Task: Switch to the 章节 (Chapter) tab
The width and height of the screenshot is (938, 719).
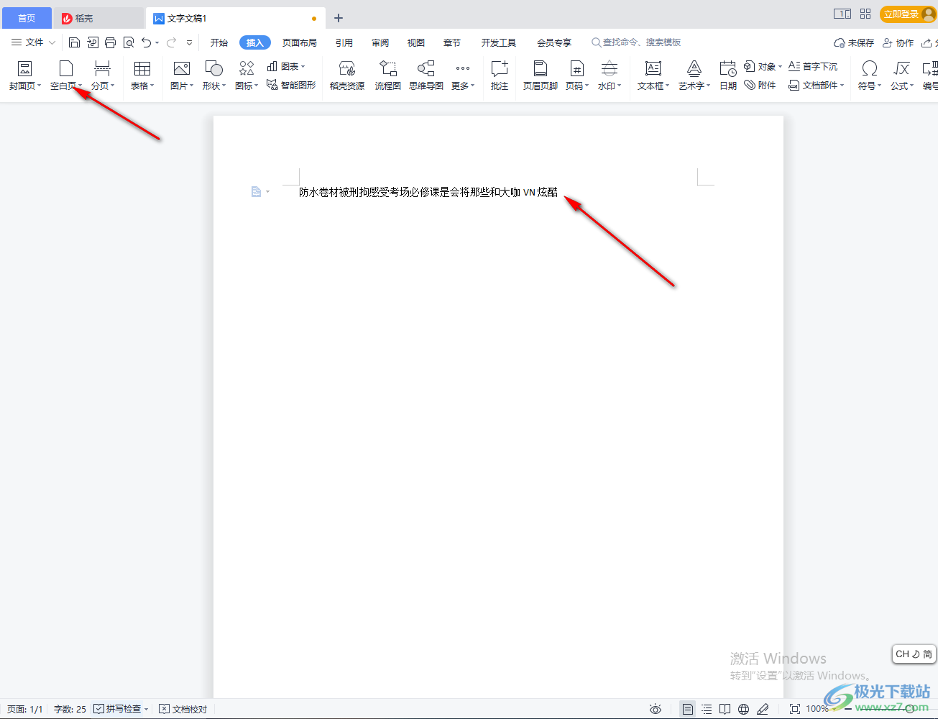Action: pyautogui.click(x=452, y=42)
